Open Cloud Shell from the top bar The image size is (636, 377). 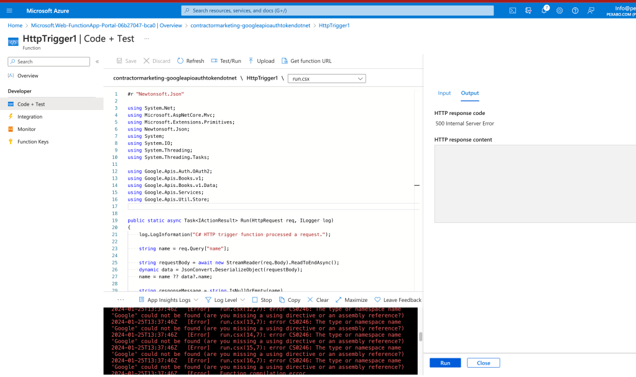pos(513,11)
